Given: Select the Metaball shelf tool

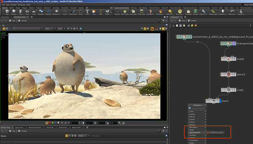Looking at the screenshot, I should [41, 12].
